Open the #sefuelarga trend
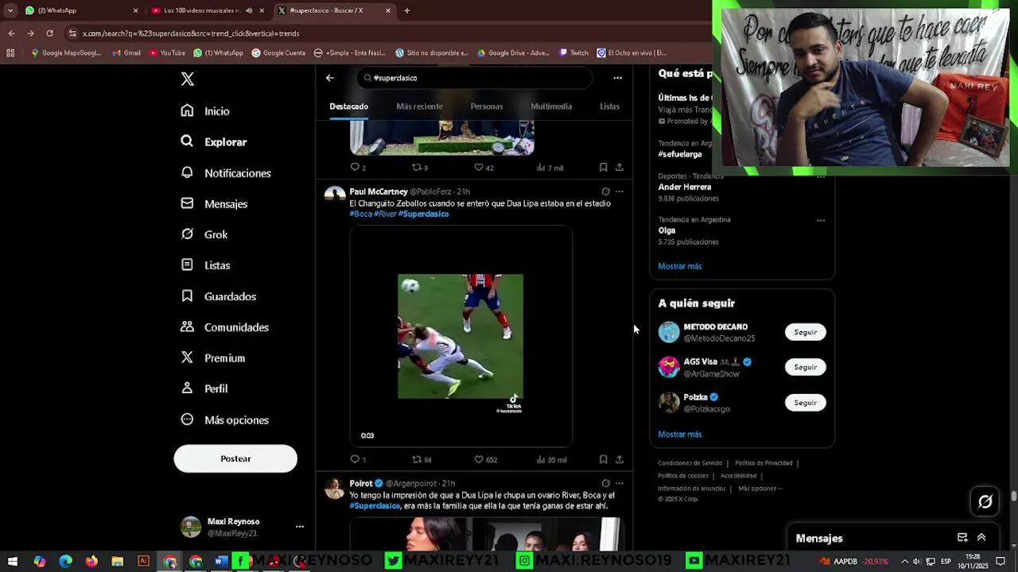Image resolution: width=1018 pixels, height=572 pixels. 680,154
